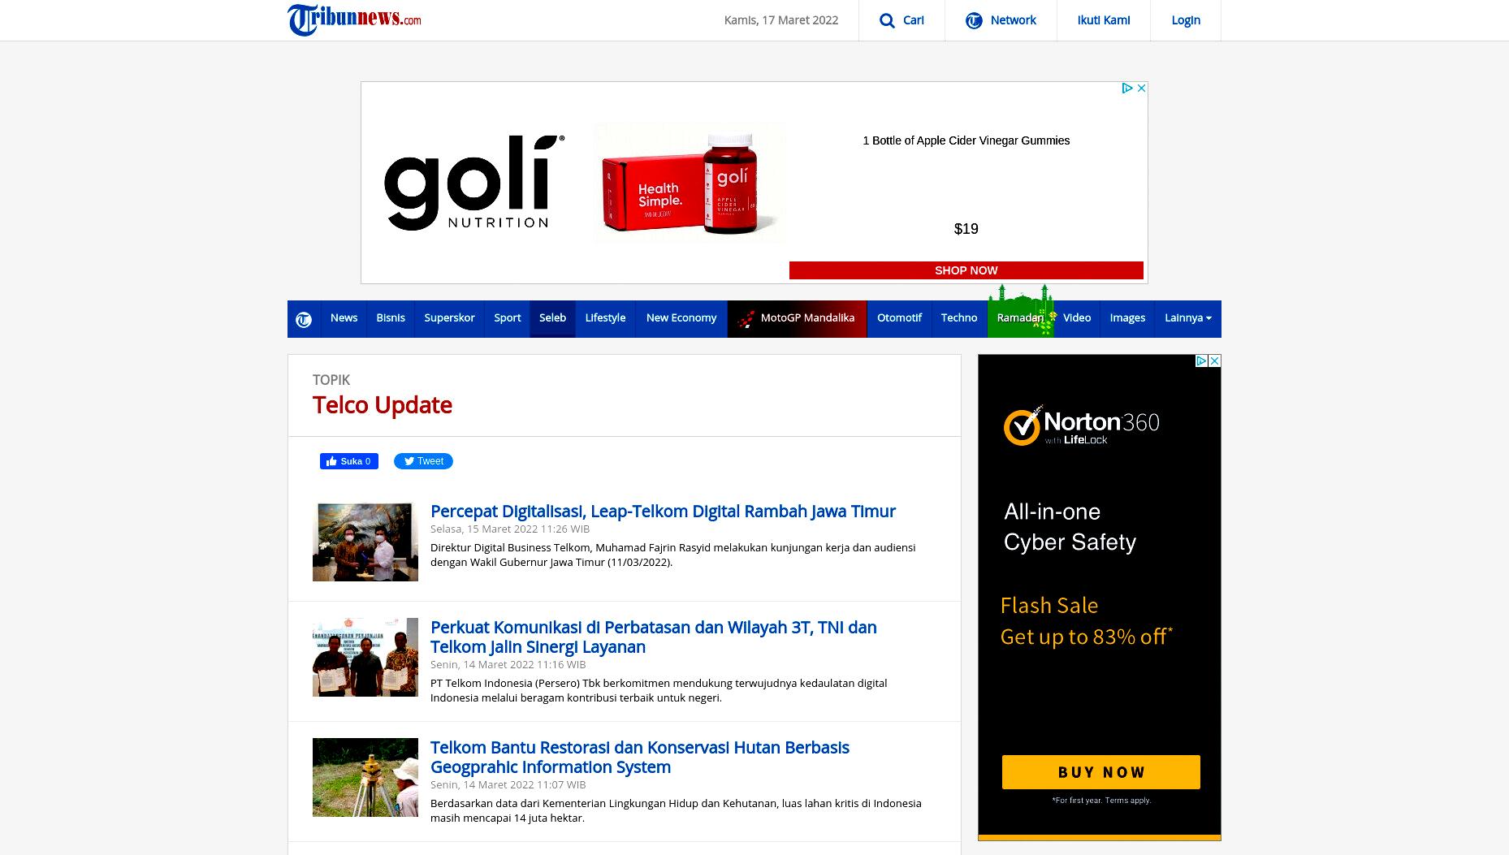Go to Otomotif section
The height and width of the screenshot is (855, 1509).
click(899, 318)
